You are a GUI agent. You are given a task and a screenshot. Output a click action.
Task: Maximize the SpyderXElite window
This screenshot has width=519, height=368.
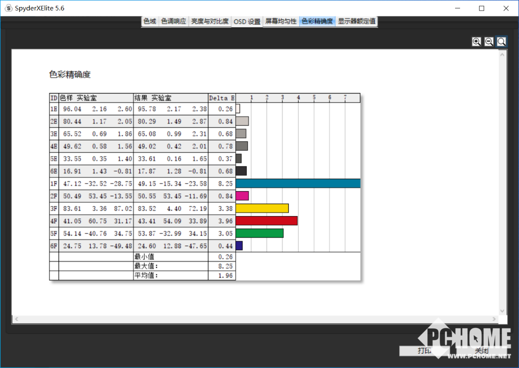pos(482,8)
